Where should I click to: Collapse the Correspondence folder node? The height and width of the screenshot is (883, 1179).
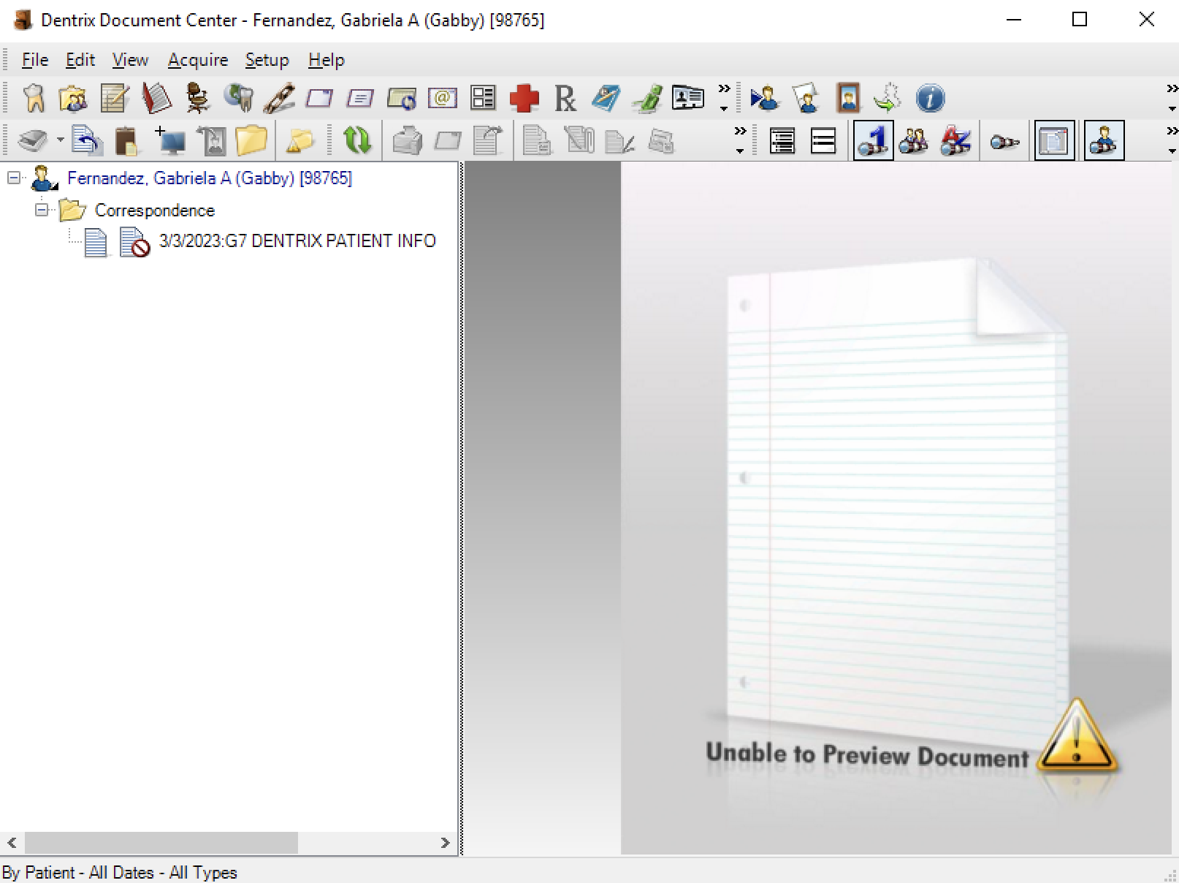pyautogui.click(x=42, y=210)
